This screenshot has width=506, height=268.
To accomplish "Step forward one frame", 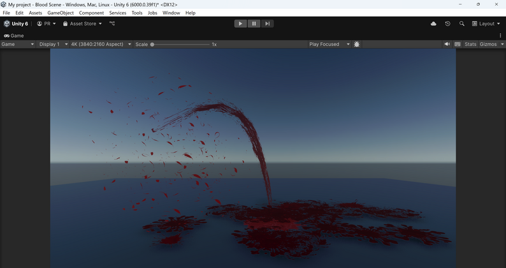I will [267, 24].
